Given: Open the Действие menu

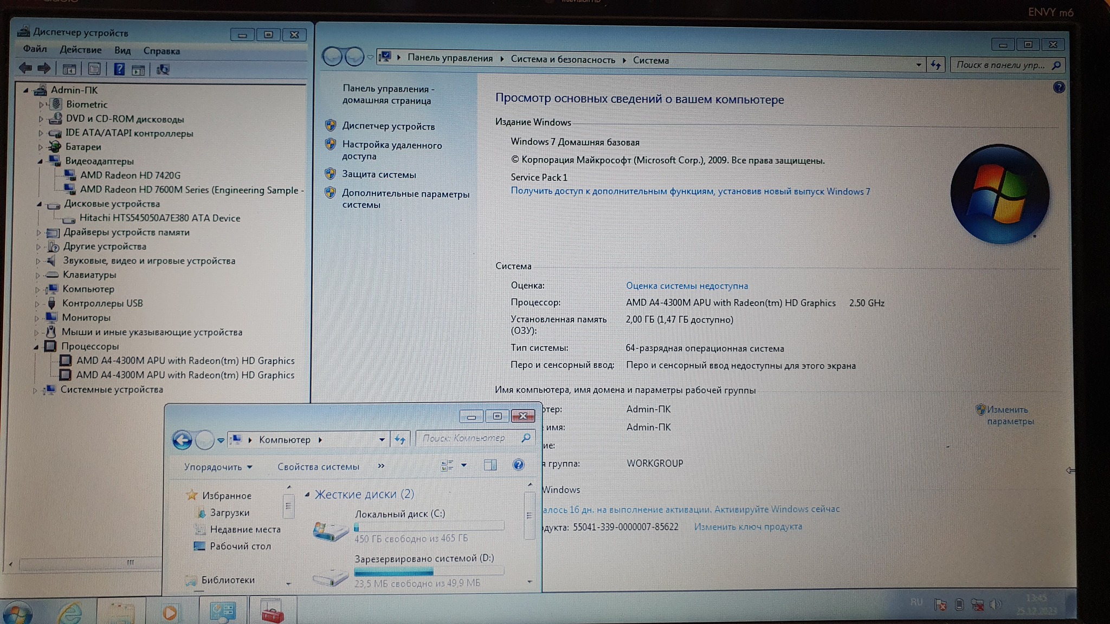Looking at the screenshot, I should click(x=80, y=50).
